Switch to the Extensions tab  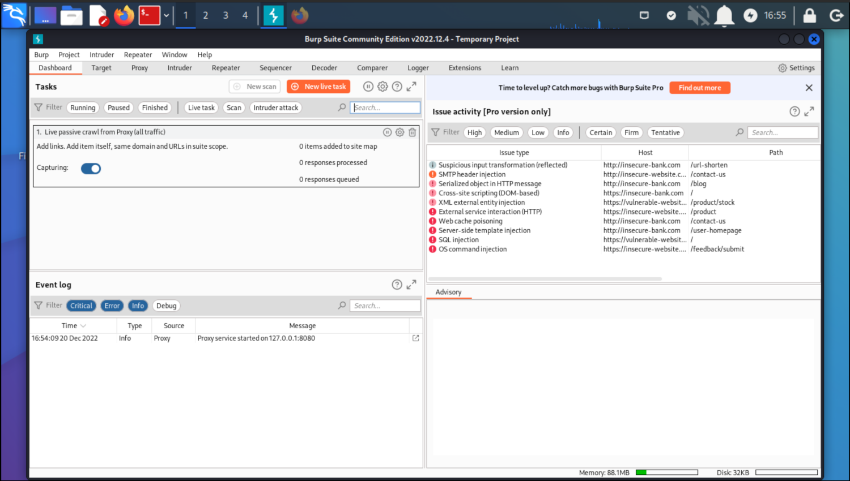[465, 68]
